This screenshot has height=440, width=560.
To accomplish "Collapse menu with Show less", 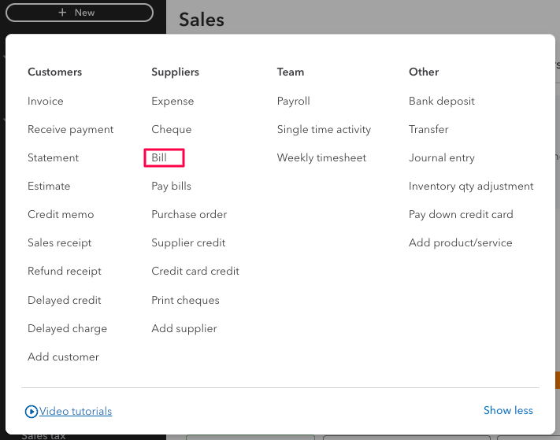I will [508, 410].
